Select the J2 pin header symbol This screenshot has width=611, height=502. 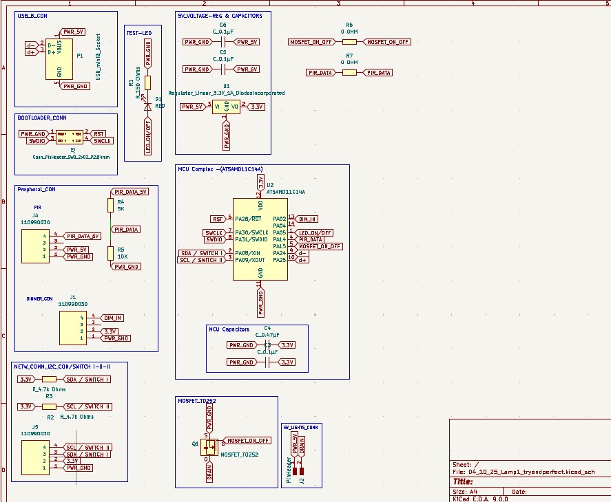298,471
